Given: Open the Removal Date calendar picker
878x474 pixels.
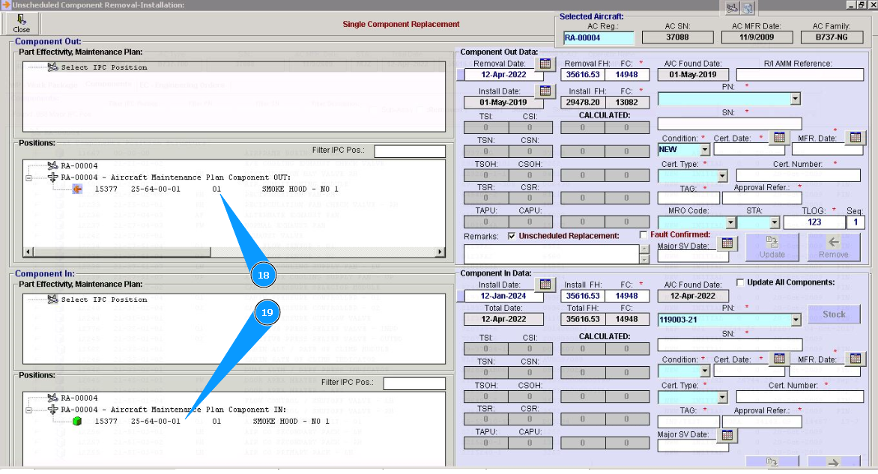Looking at the screenshot, I should [x=545, y=64].
